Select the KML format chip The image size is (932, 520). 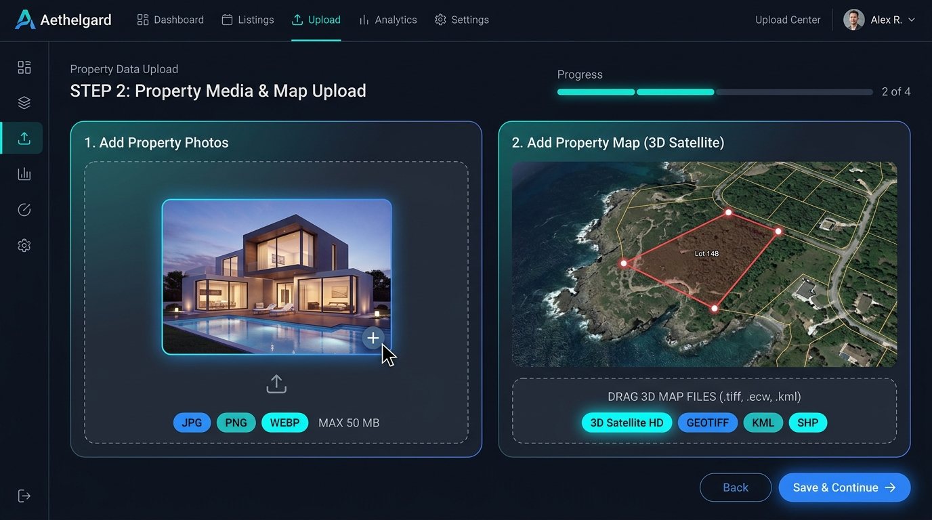pos(763,422)
